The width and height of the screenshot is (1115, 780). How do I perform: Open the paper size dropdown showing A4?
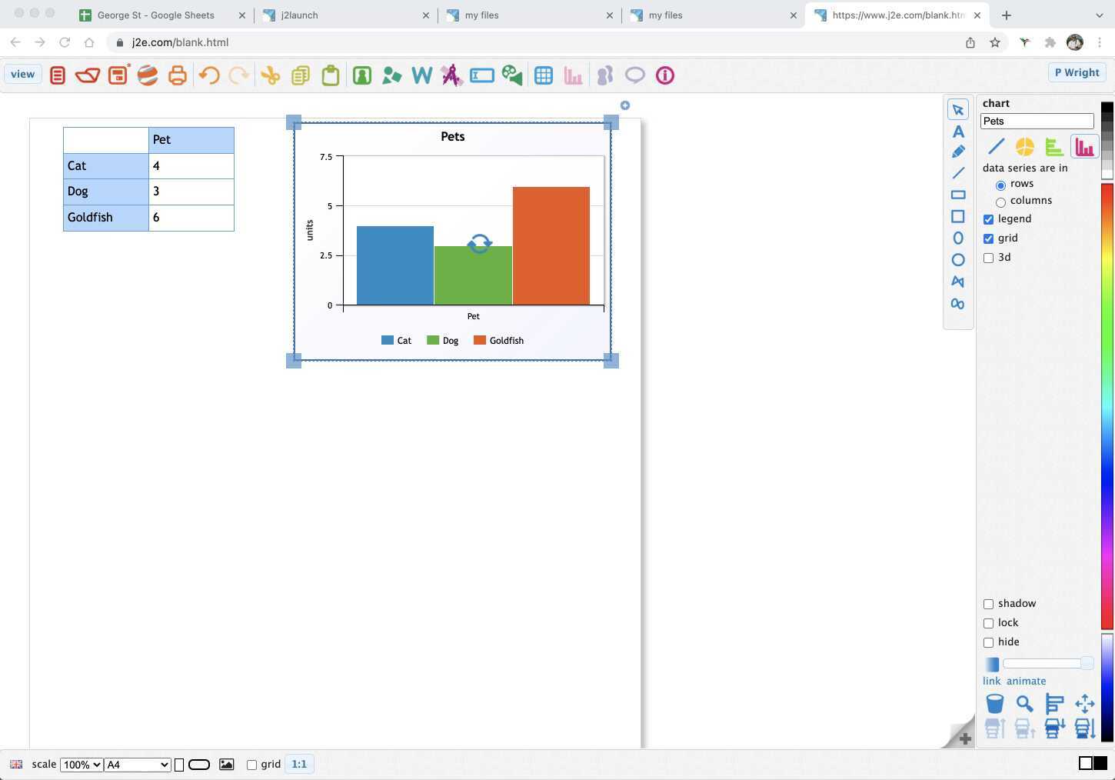[137, 764]
